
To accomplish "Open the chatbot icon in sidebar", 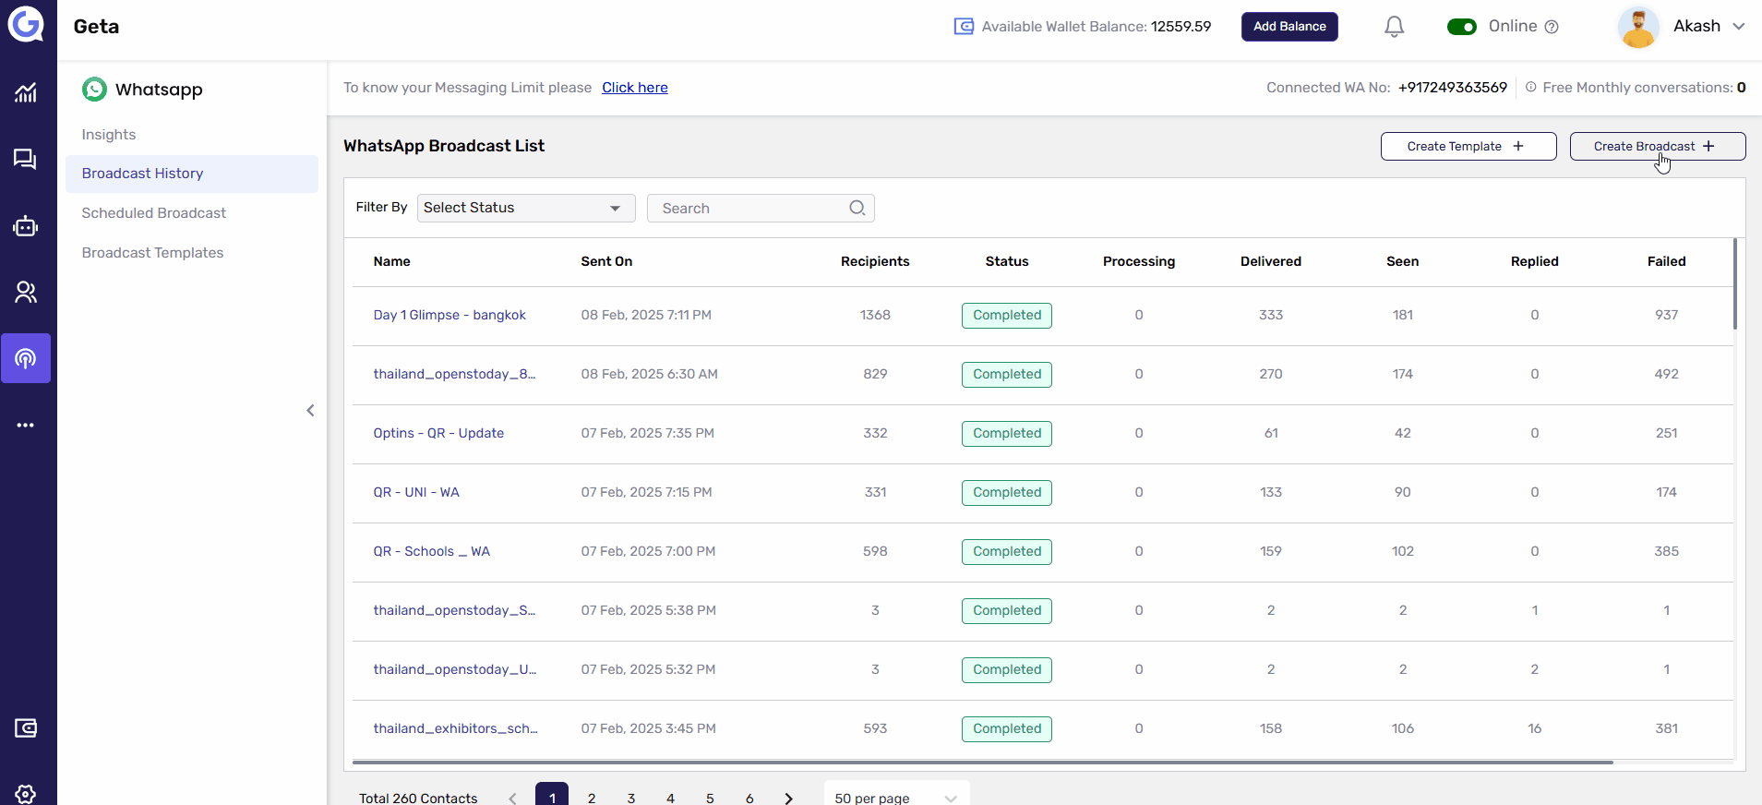I will click(26, 226).
